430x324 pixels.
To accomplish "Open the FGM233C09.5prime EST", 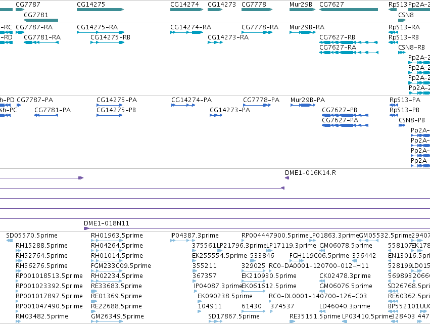I will point(121,266).
